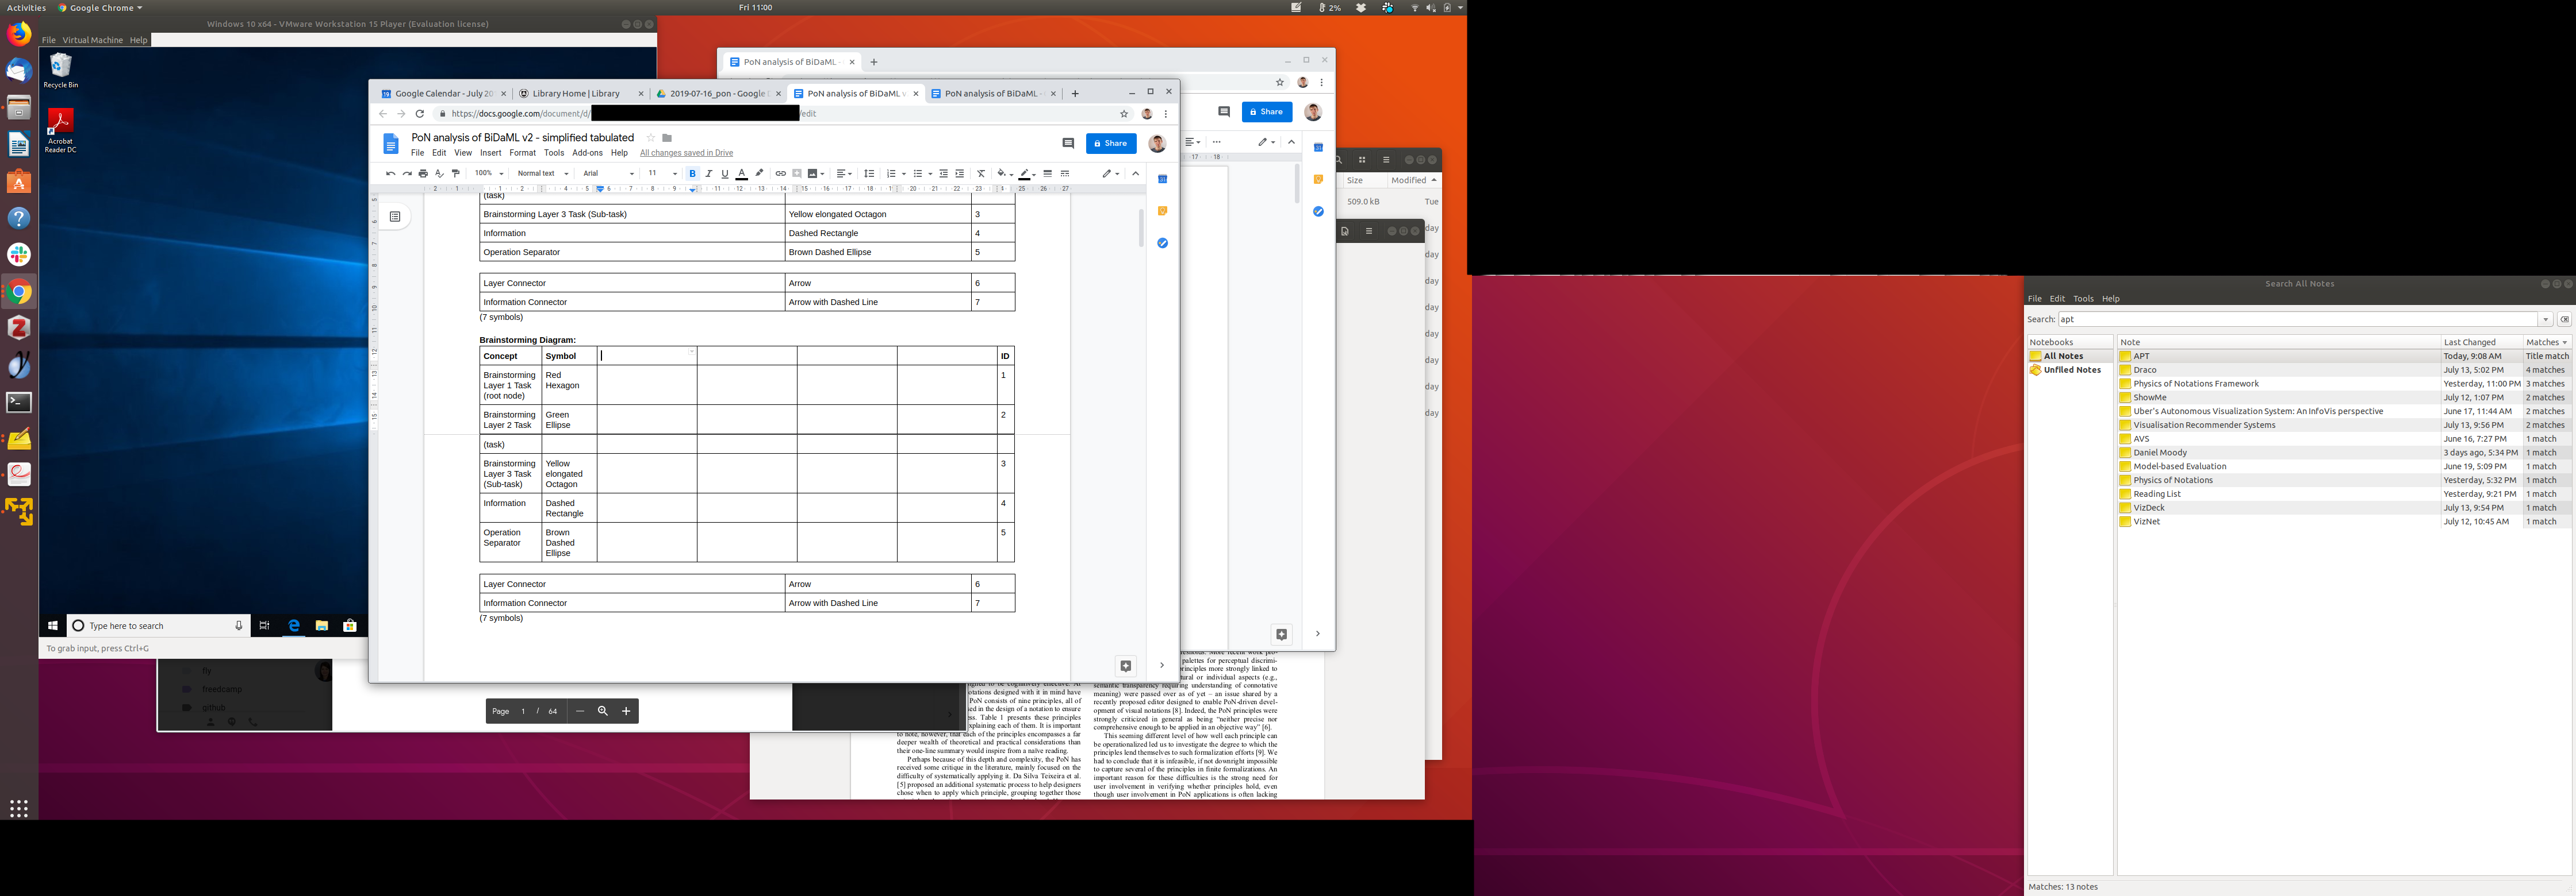Click the clear formatting icon
Screen dimensions: 2576x896
981,174
